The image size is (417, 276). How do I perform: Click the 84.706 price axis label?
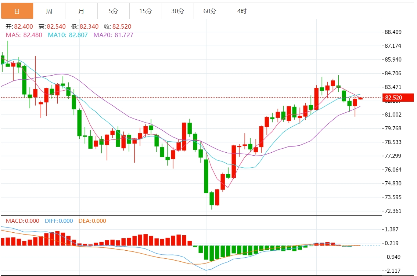[393, 73]
